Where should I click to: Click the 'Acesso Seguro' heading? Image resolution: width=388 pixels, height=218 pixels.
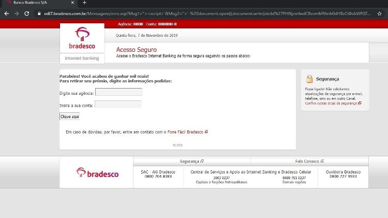[x=137, y=50]
